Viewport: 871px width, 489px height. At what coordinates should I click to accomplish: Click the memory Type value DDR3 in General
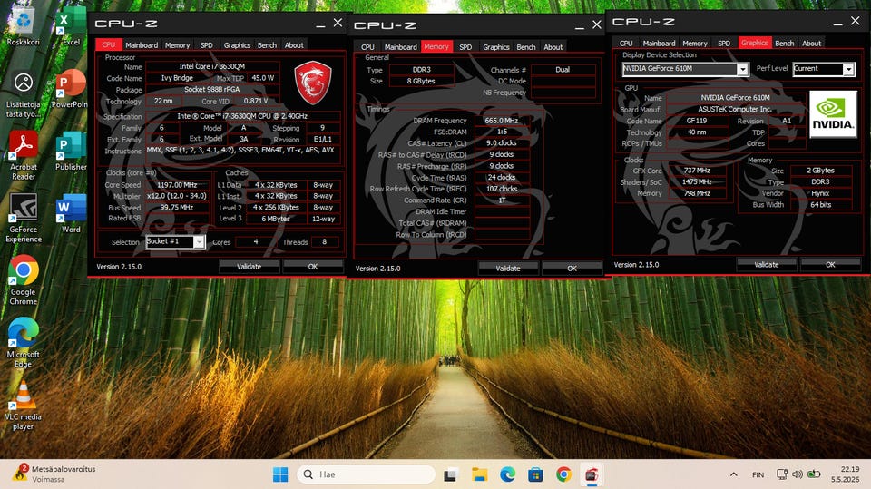pos(422,70)
